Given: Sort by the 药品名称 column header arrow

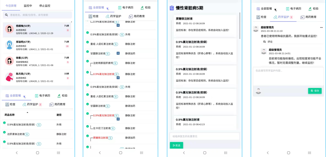Looking at the screenshot, I should click(x=27, y=113).
